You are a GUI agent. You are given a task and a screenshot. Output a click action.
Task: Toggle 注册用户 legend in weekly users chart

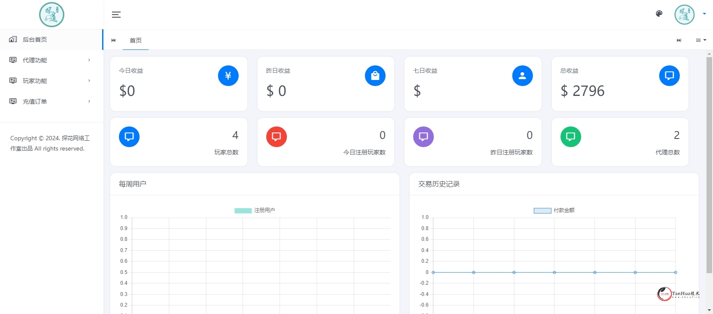(255, 210)
